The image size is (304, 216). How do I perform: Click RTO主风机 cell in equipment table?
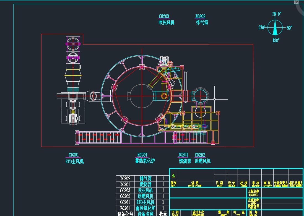pyautogui.click(x=145, y=202)
